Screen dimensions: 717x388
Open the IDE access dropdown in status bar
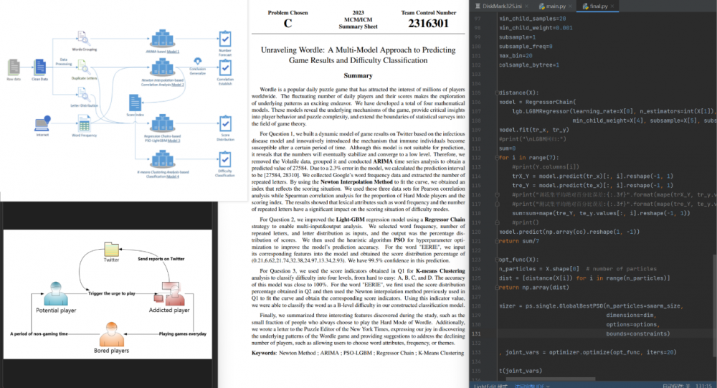532,386
